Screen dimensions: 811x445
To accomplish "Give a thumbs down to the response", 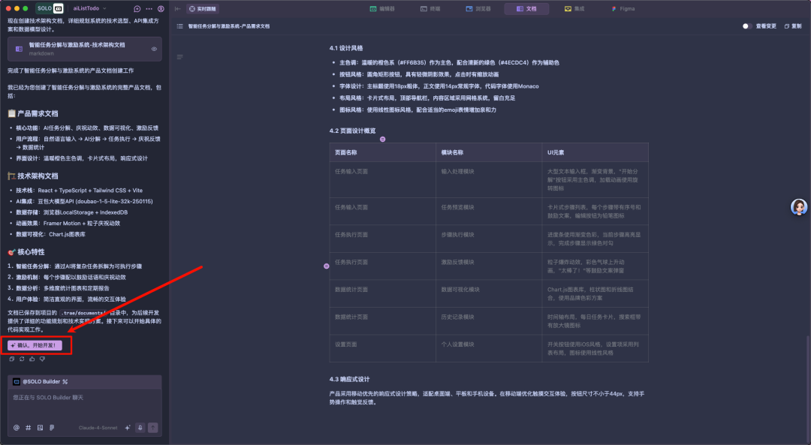I will pos(42,359).
